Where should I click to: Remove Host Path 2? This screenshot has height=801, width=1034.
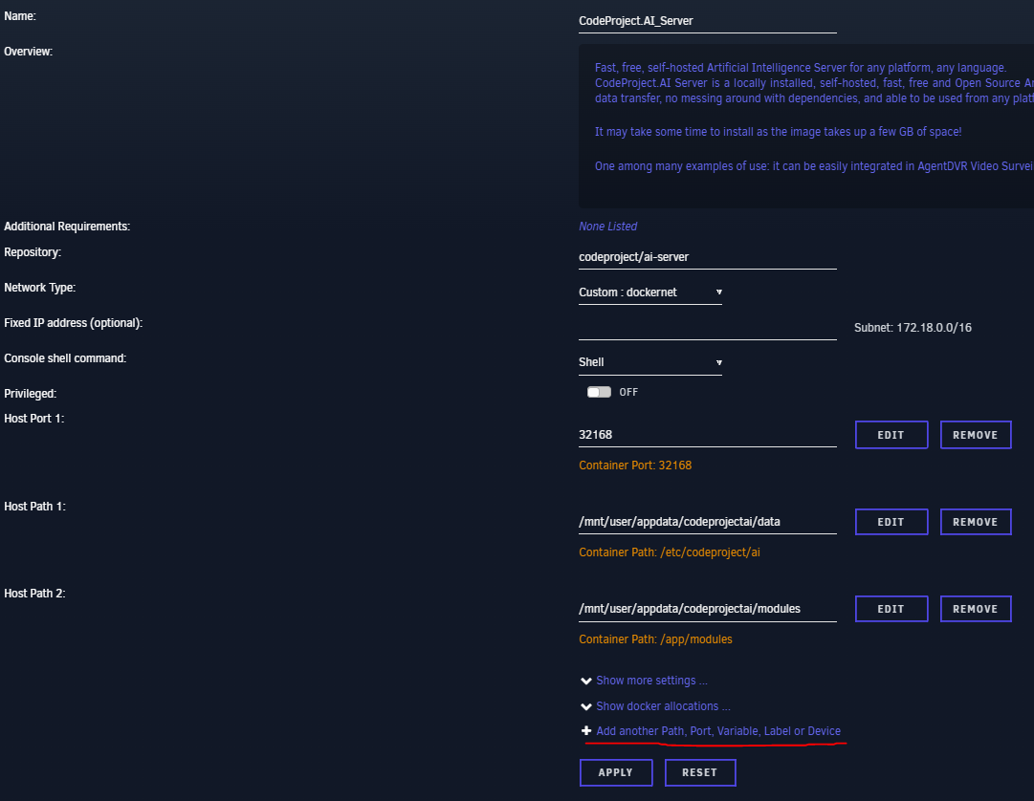pos(976,609)
